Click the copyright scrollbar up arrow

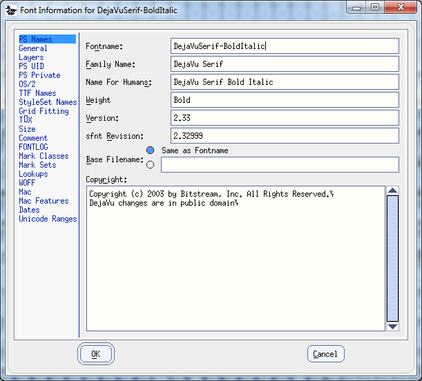click(393, 190)
